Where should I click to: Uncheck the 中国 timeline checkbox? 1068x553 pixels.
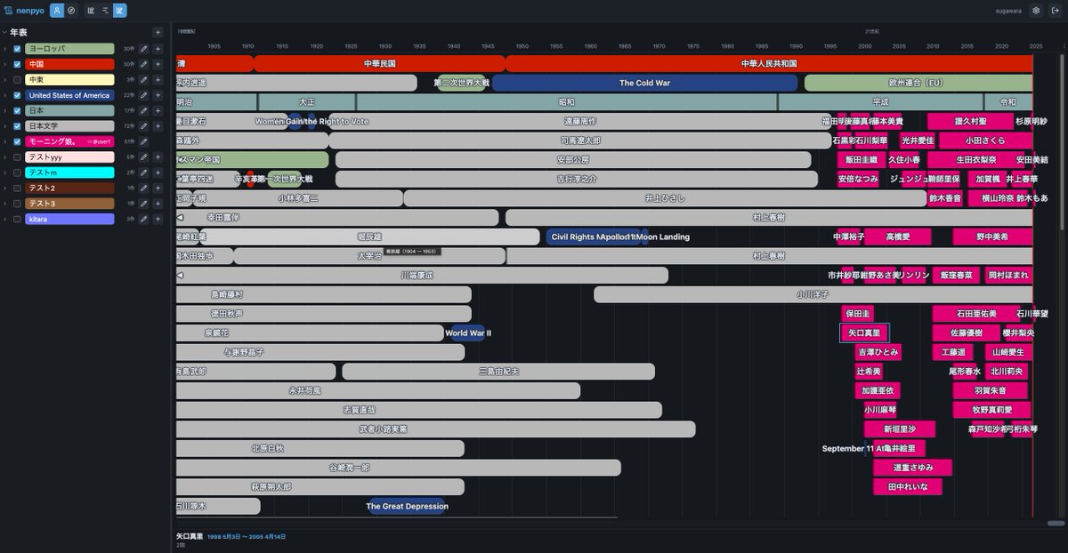click(x=17, y=64)
